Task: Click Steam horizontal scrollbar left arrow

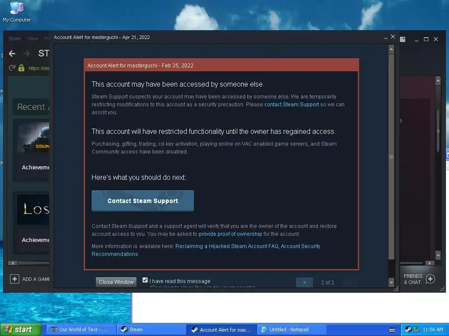Action: click(12, 263)
